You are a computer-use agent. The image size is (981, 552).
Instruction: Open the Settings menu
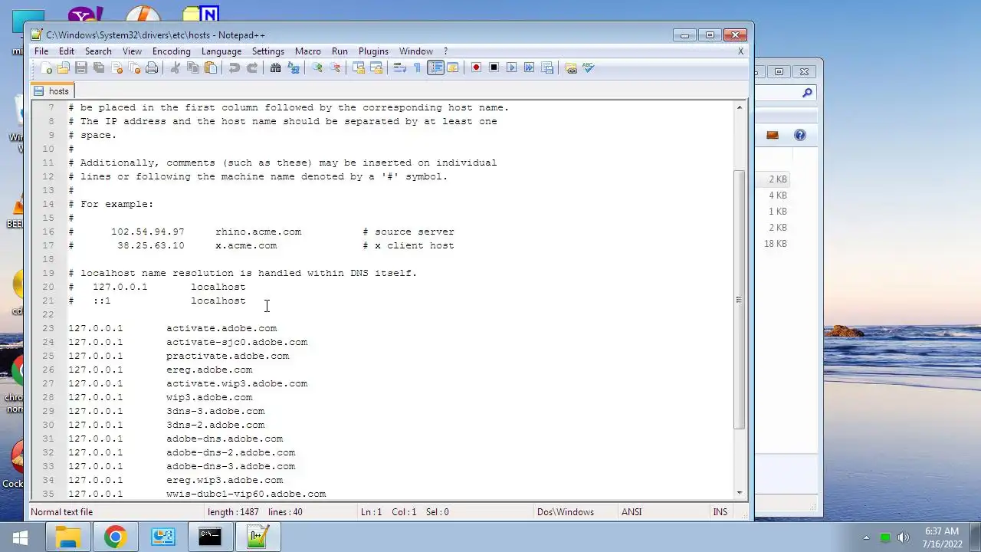[268, 51]
